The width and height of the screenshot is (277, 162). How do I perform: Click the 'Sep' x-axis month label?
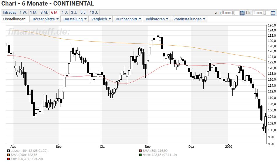tap(59, 147)
